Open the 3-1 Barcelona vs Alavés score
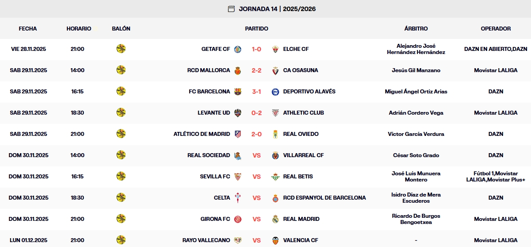The width and height of the screenshot is (531, 247). point(257,92)
